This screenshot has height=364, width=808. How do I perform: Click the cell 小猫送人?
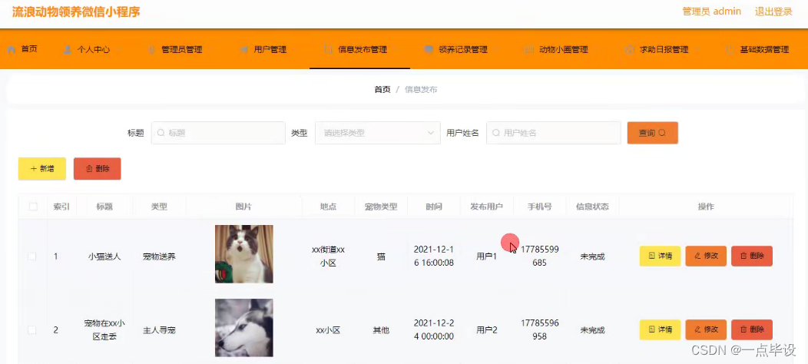[104, 256]
